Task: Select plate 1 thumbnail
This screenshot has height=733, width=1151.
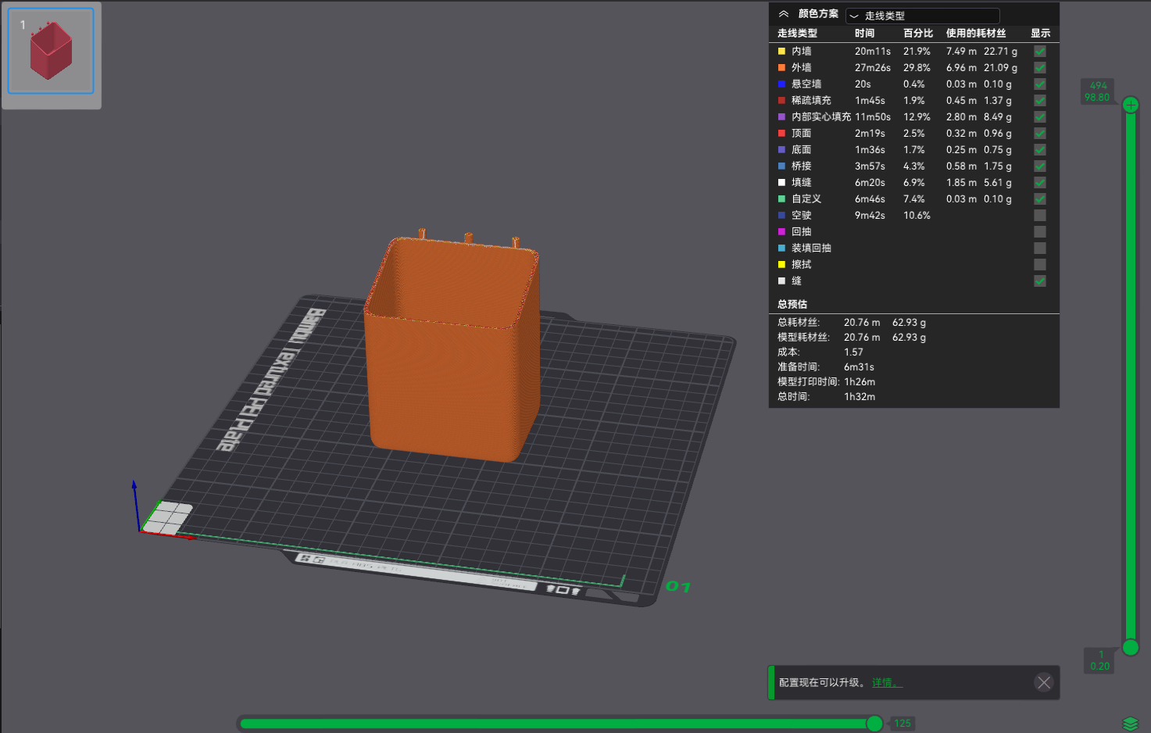Action: pyautogui.click(x=51, y=51)
